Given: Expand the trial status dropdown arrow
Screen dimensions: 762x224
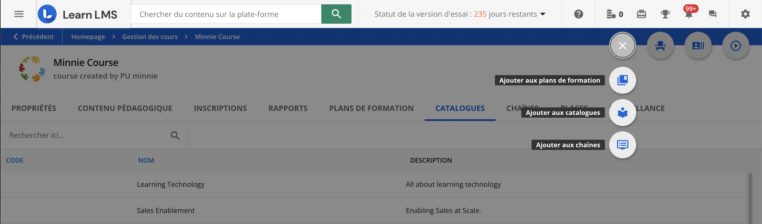Looking at the screenshot, I should 543,14.
